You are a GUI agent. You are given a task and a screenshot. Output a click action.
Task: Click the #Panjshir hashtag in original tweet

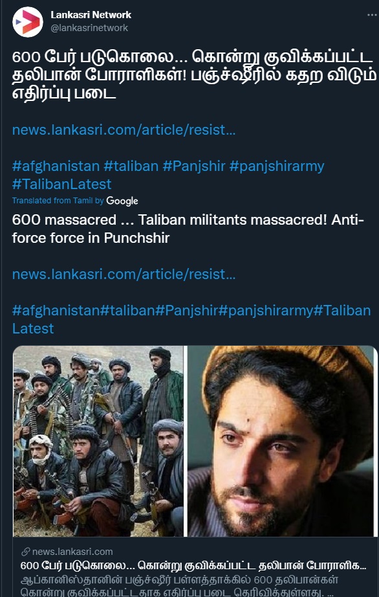194,166
